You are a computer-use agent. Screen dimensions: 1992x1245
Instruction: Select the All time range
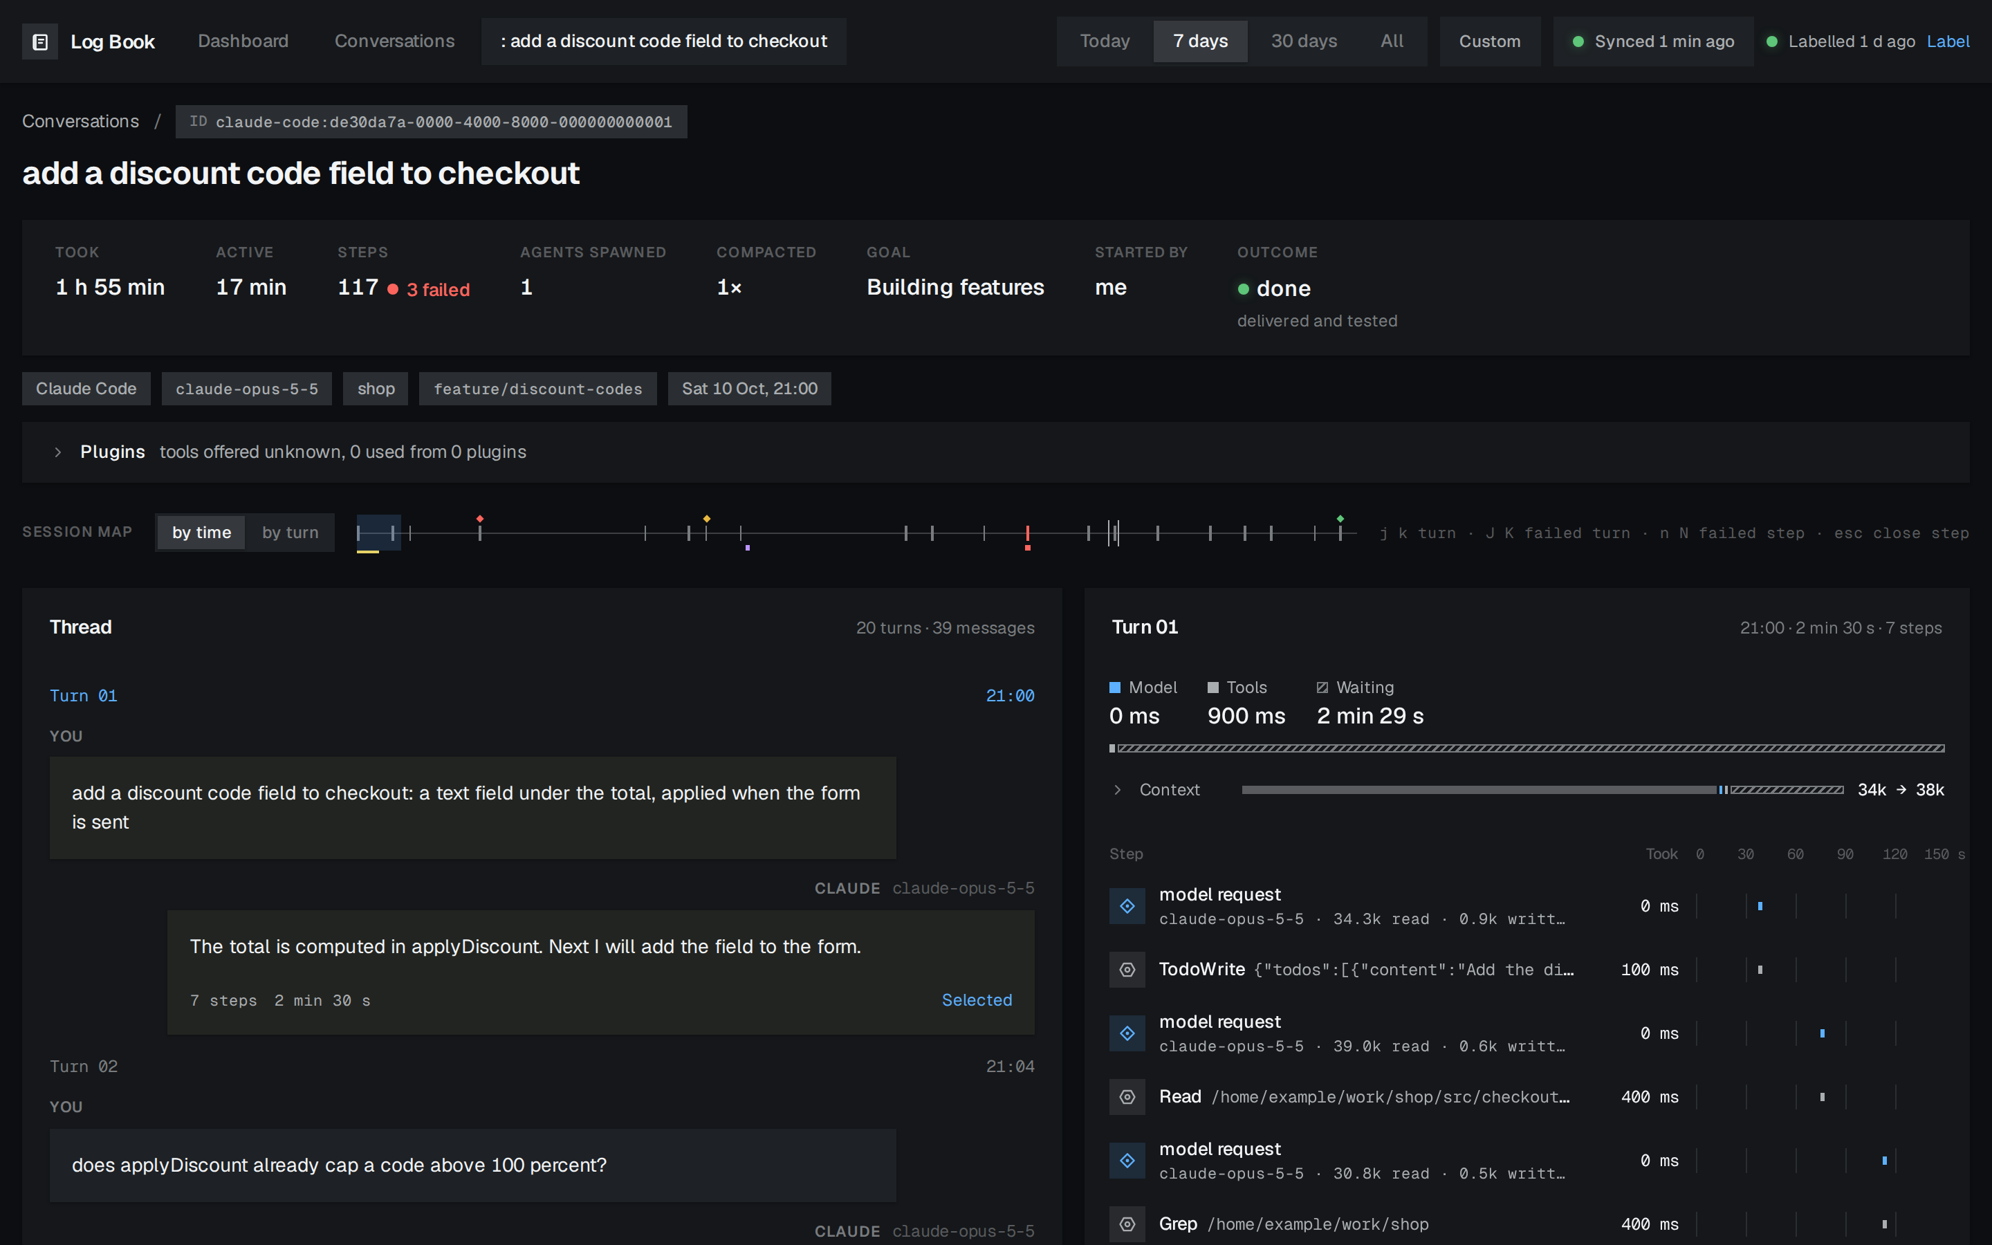pyautogui.click(x=1392, y=41)
